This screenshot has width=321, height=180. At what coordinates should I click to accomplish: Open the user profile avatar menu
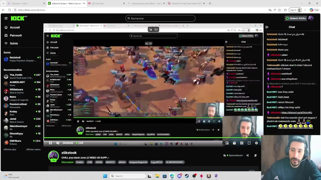(x=311, y=18)
